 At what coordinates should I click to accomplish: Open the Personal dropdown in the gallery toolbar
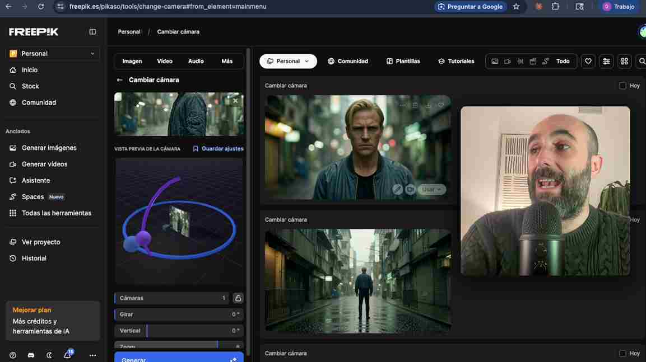click(288, 61)
